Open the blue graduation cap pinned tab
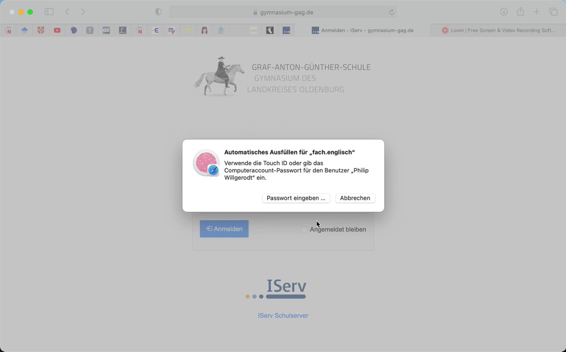This screenshot has height=352, width=566. pos(24,30)
